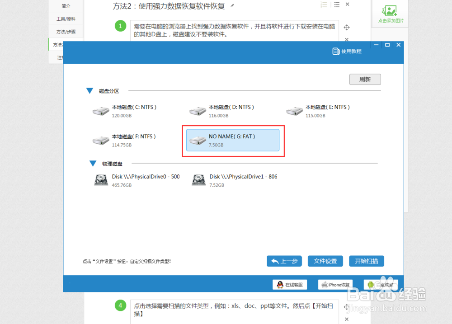Image resolution: width=452 pixels, height=324 pixels.
Task: Click the ordered list icon above the article
Action: [324, 5]
